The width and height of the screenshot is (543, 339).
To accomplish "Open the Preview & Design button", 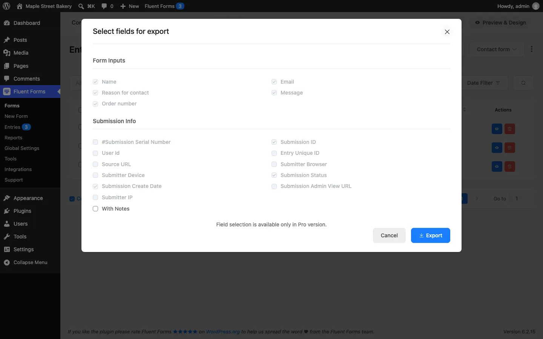I will point(500,23).
